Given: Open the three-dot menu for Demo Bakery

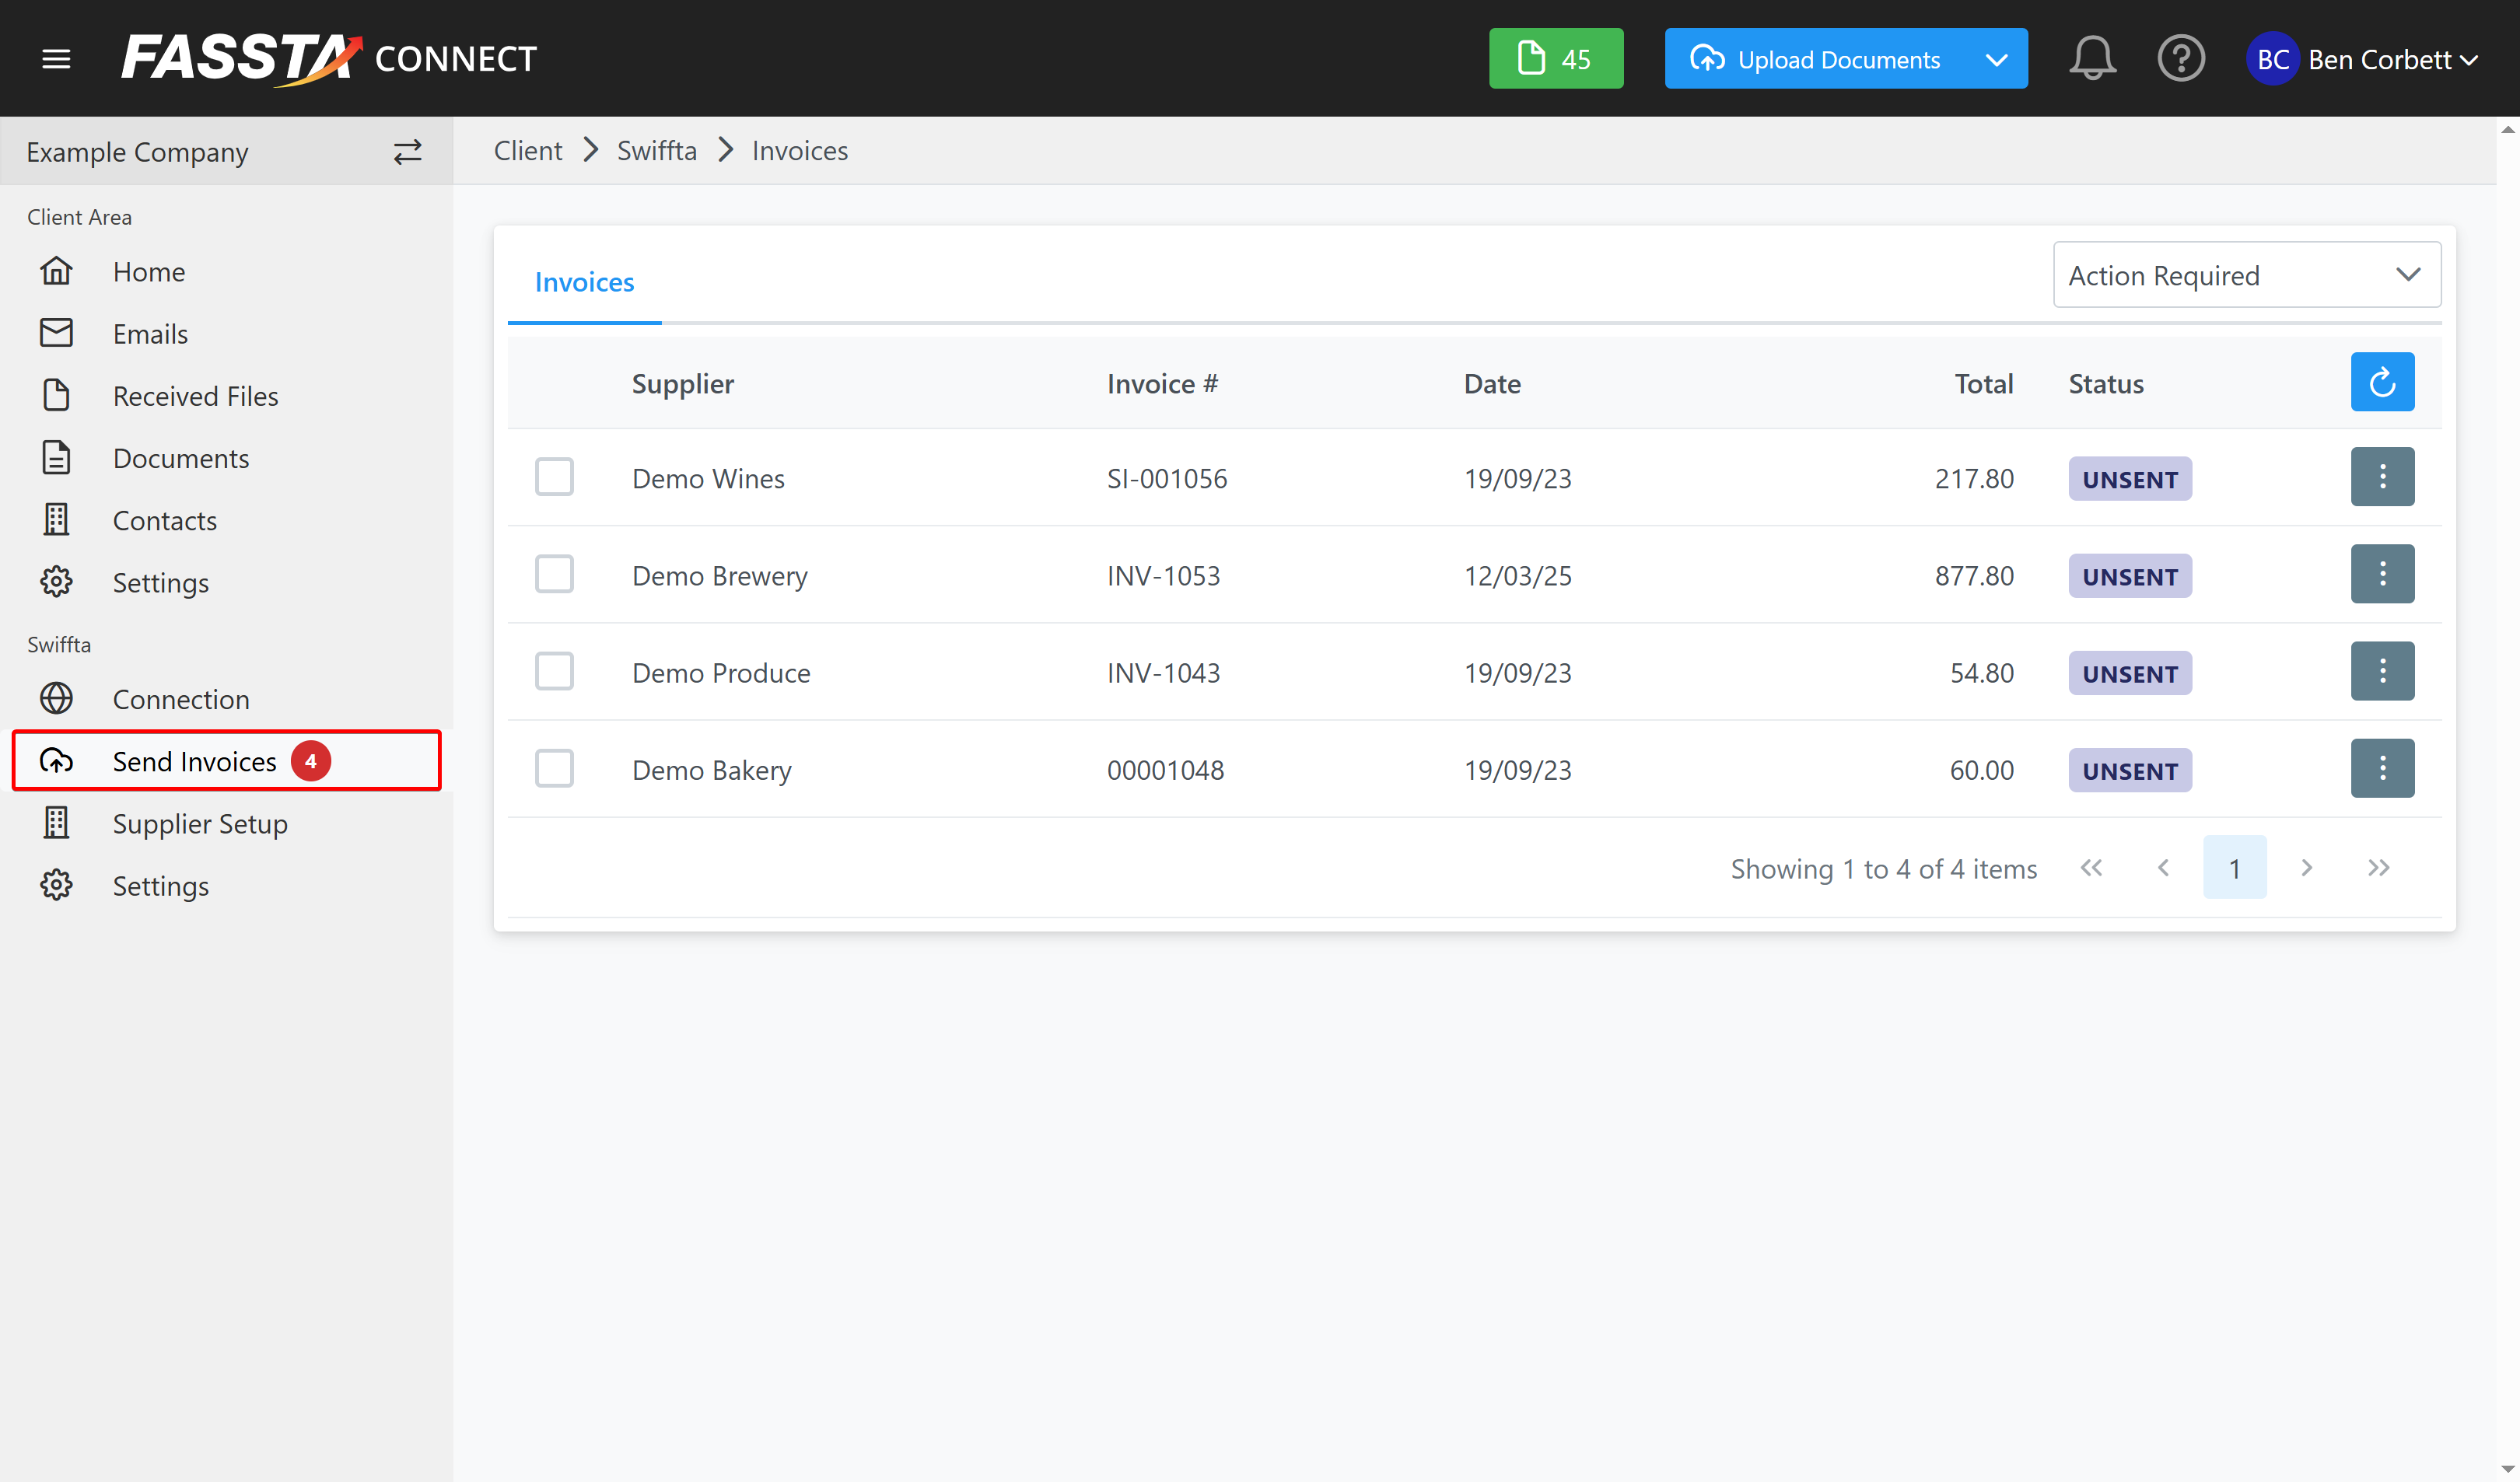Looking at the screenshot, I should pyautogui.click(x=2381, y=769).
